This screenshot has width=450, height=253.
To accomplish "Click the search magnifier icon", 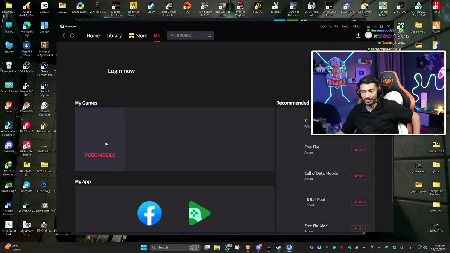I will pyautogui.click(x=209, y=35).
